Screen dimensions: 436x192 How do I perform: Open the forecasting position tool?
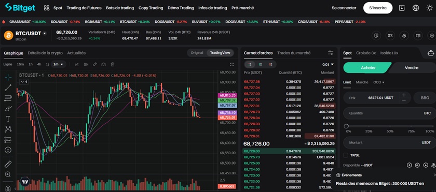tap(8, 140)
